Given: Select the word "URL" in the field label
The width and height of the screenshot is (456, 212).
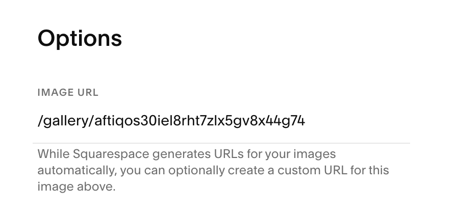Looking at the screenshot, I should [88, 93].
